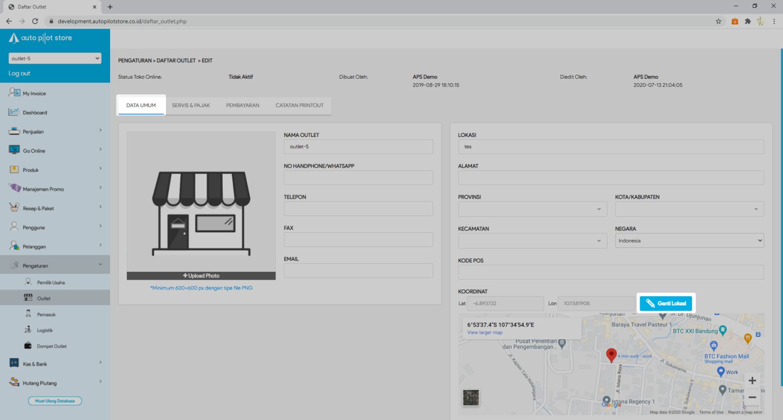Click the Produk box icon
This screenshot has height=420, width=783.
14,170
